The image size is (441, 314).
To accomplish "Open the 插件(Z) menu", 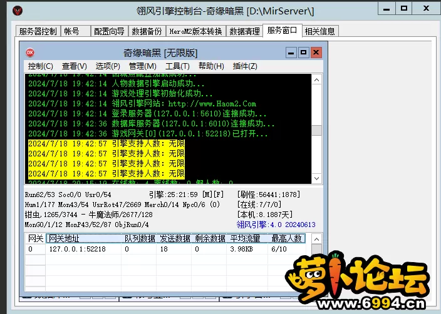I will tap(245, 66).
